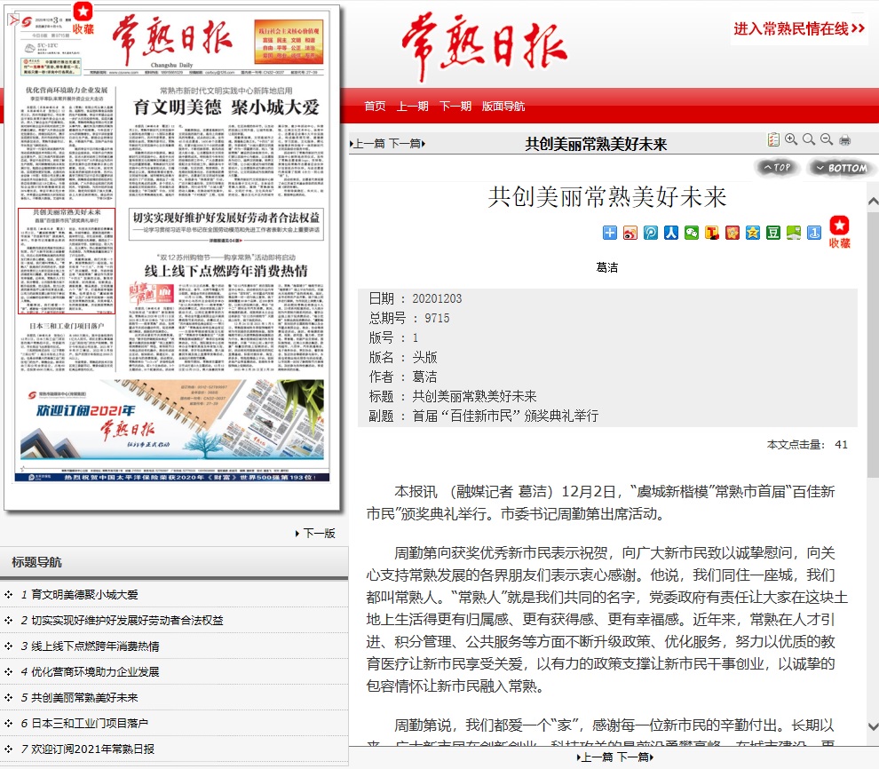Click the 本文点击量 count 41
Screen dimensions: 879x769
pos(841,445)
